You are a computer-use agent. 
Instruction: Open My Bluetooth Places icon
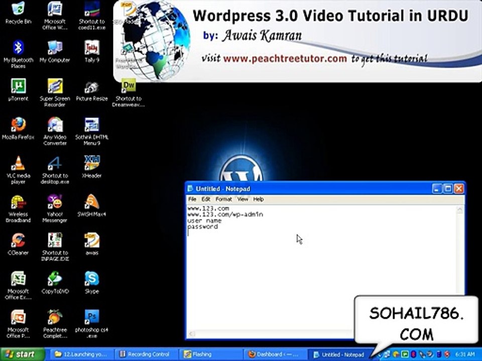(x=18, y=54)
